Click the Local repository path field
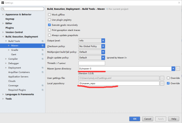182x123 pixels. click(x=119, y=83)
